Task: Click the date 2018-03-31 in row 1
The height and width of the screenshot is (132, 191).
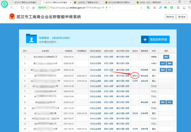Action: coord(68,57)
